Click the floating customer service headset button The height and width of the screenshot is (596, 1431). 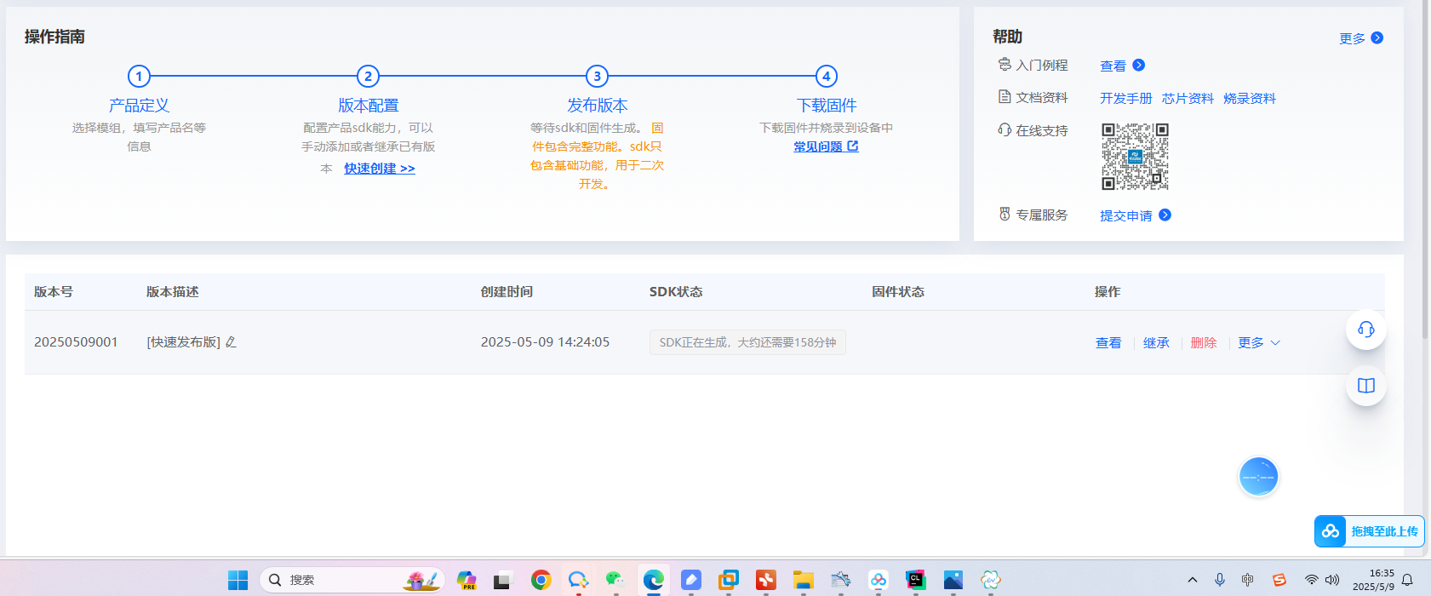[x=1366, y=330]
